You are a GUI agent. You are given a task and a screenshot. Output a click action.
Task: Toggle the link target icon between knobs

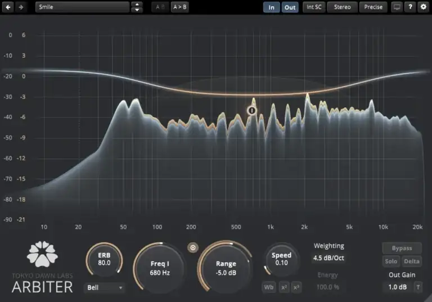click(193, 247)
